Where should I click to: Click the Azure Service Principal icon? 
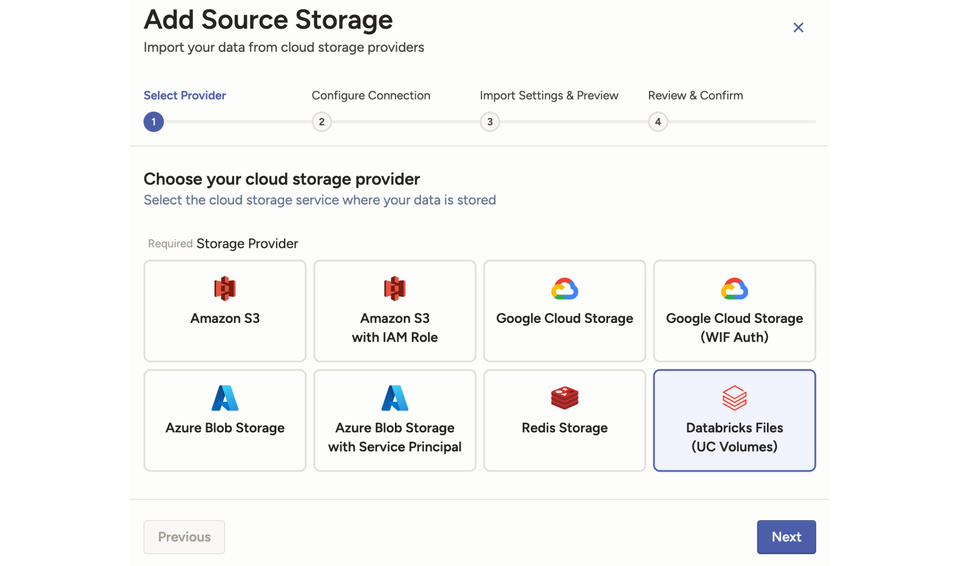(x=394, y=398)
